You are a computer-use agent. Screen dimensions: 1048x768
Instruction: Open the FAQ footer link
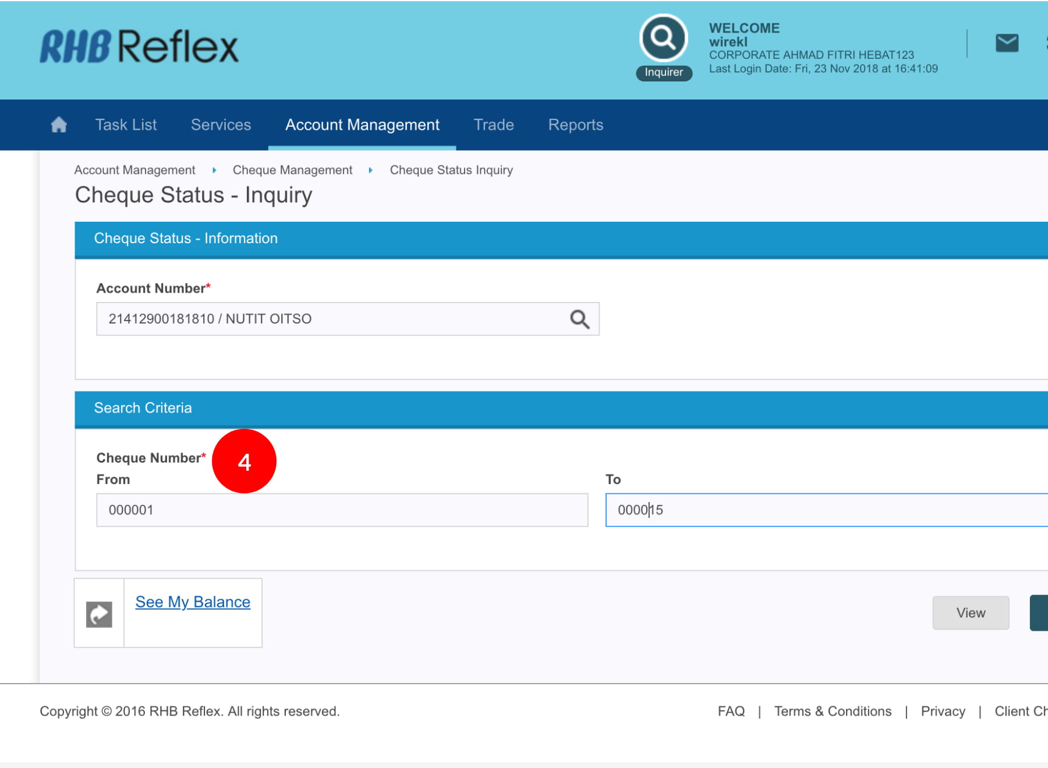coord(731,711)
